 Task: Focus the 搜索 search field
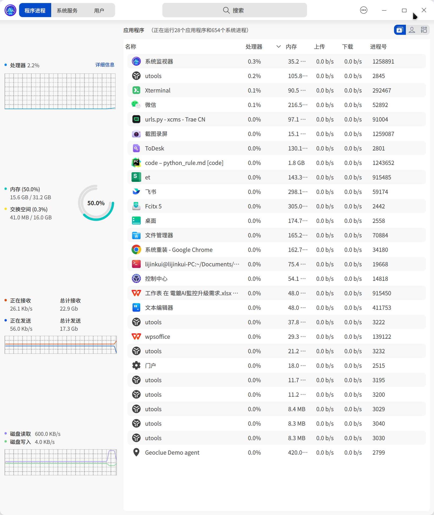click(234, 10)
